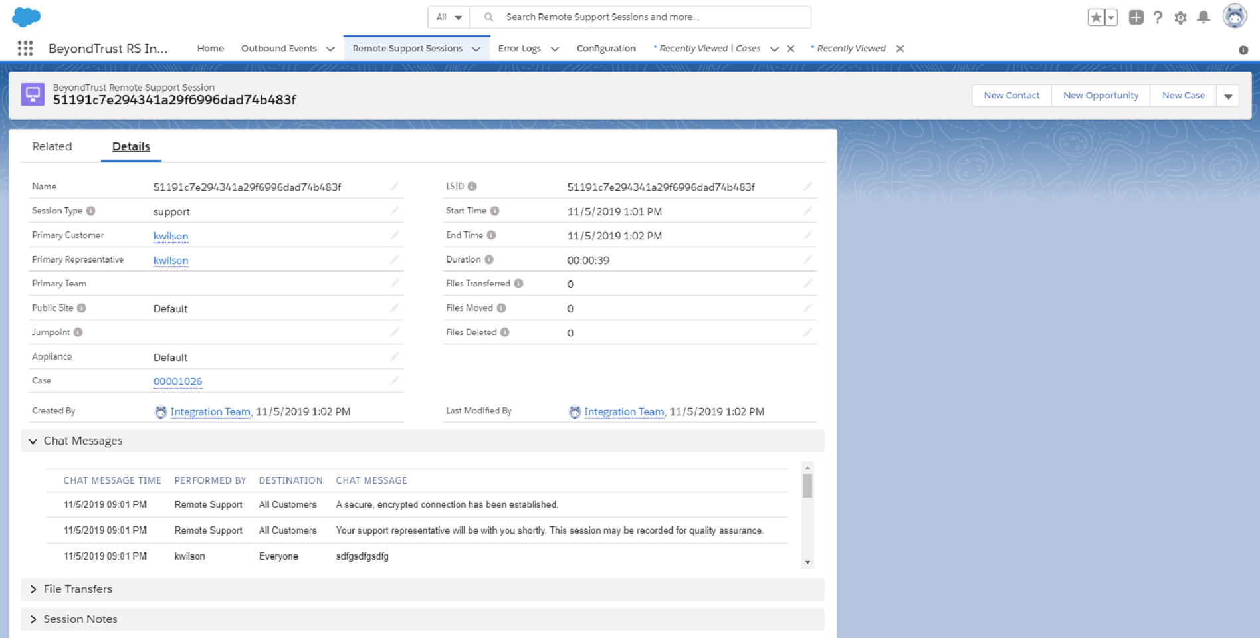Viewport: 1260px width, 638px height.
Task: Click the help question mark icon
Action: 1158,17
